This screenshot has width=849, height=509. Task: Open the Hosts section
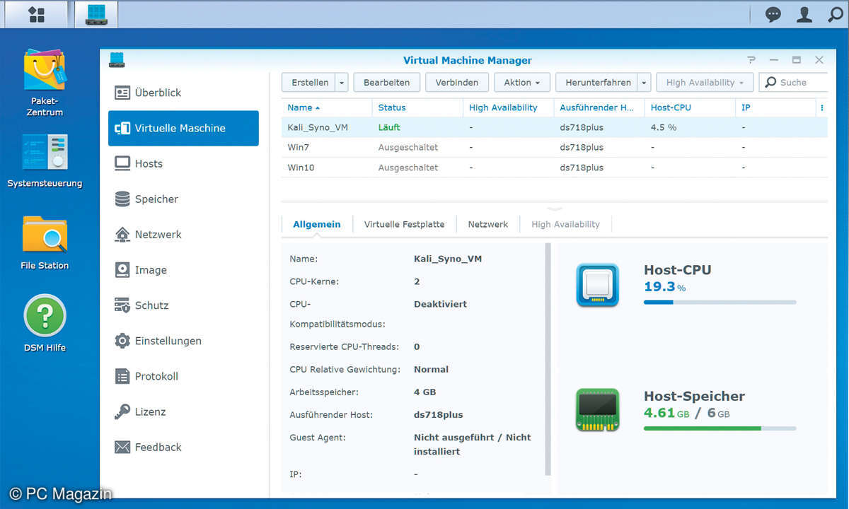184,163
